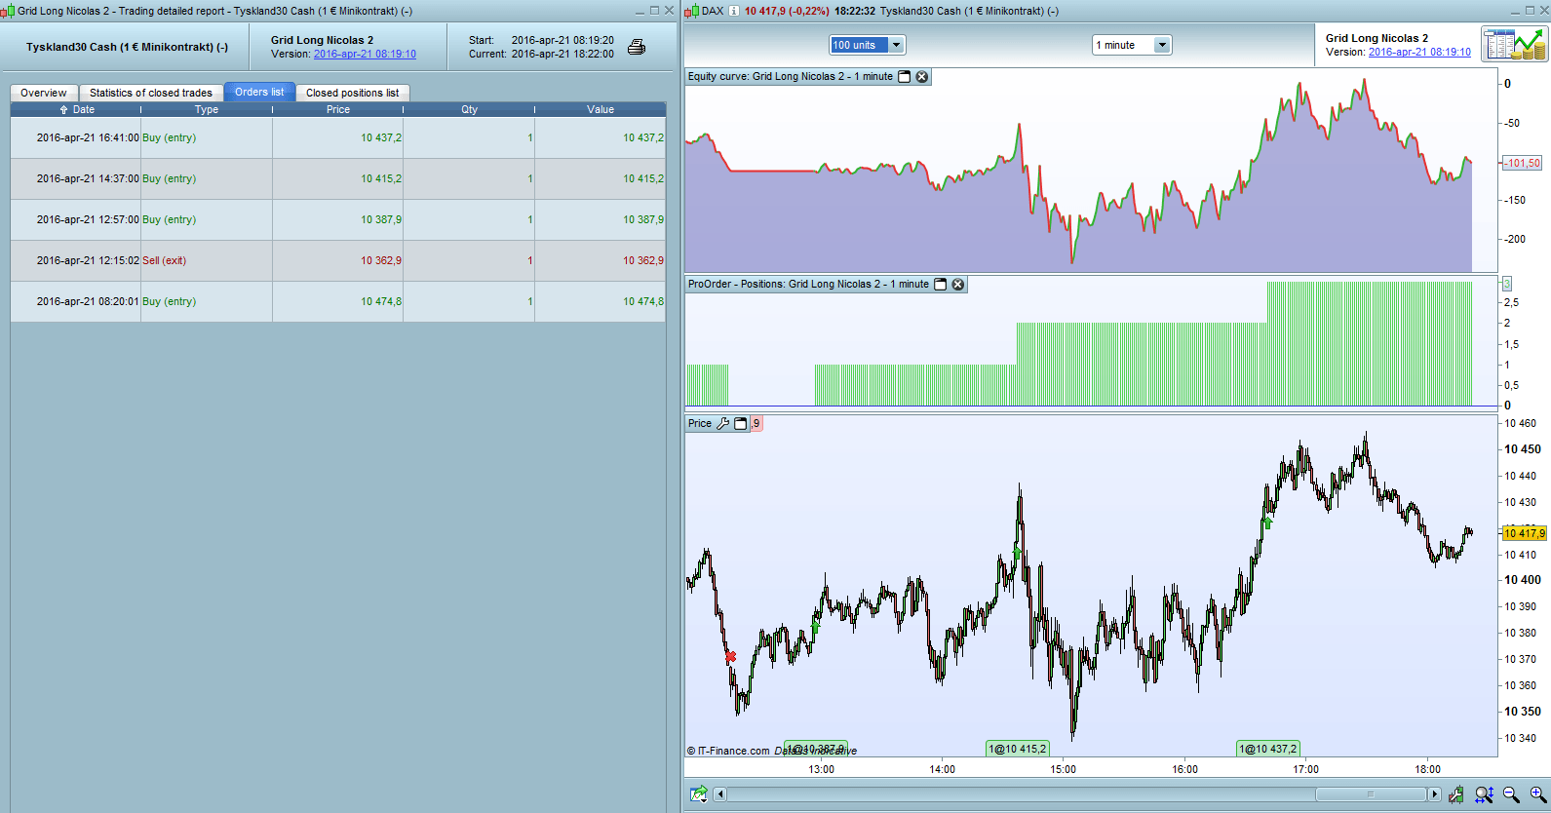Open chart properties wrench icon
Viewport: 1551px width, 813px height.
tap(1455, 794)
